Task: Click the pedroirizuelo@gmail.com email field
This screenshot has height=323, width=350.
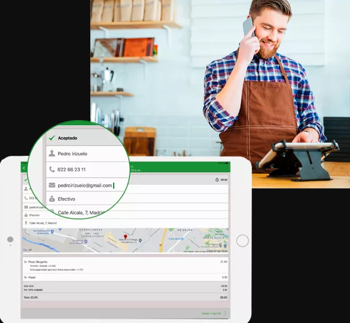Action: pos(85,185)
